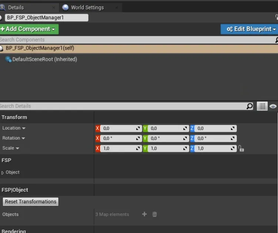This screenshot has height=233, width=278.
Task: Toggle the Scale lock ratio icon
Action: 241,148
